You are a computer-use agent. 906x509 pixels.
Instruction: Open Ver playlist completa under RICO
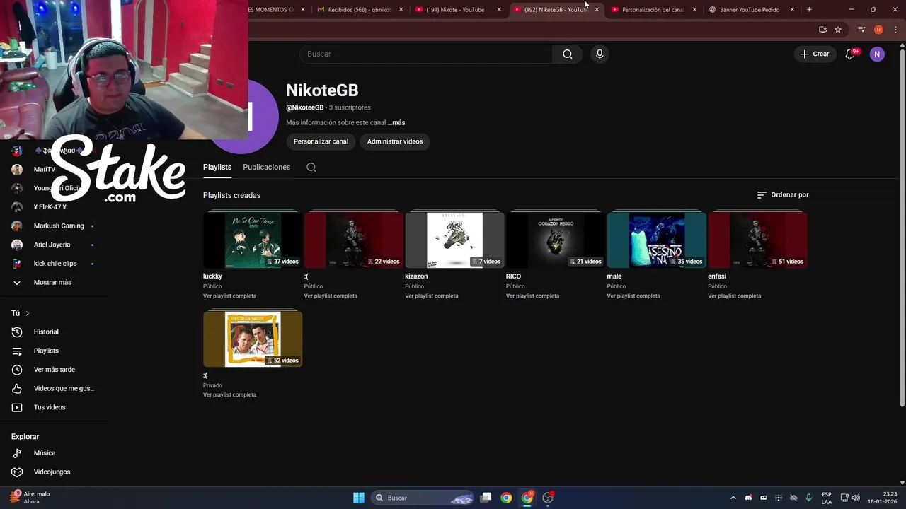click(532, 296)
